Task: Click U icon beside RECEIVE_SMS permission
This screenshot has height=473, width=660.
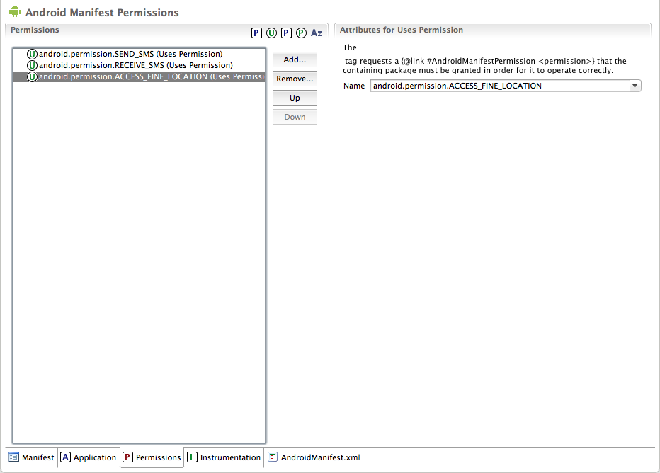Action: point(32,65)
